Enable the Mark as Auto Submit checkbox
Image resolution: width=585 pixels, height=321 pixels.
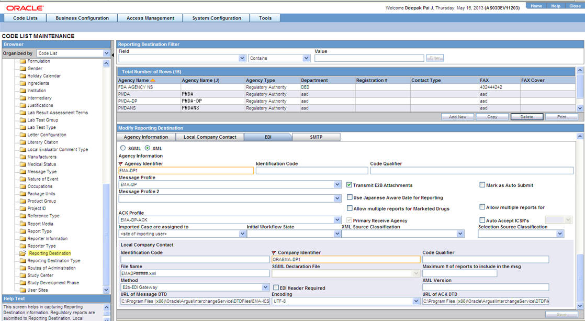(482, 184)
